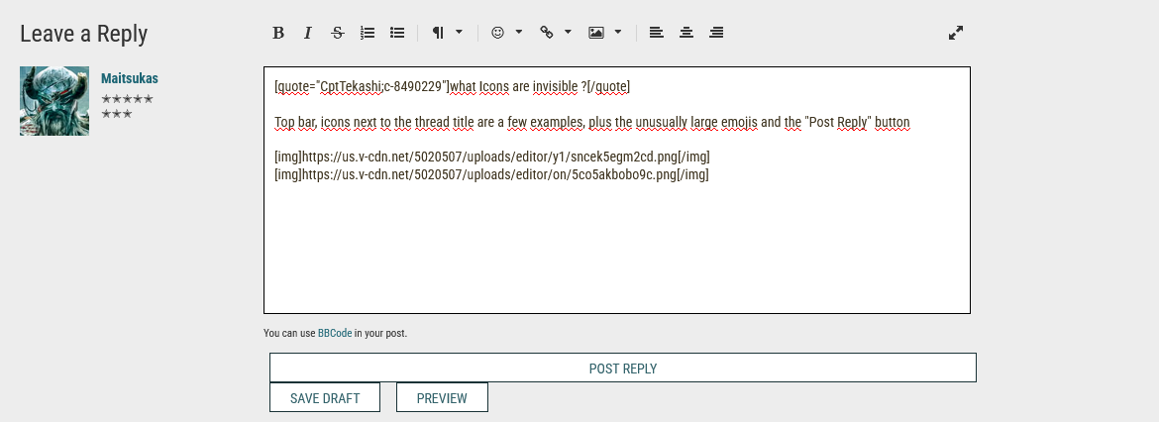Viewport: 1159px width, 422px height.
Task: Align text to the left
Action: point(657,33)
